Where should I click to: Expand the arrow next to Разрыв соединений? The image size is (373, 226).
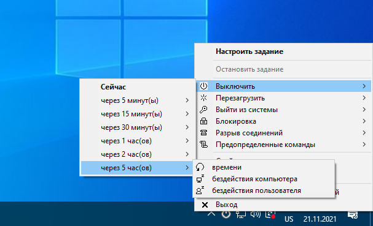364,132
